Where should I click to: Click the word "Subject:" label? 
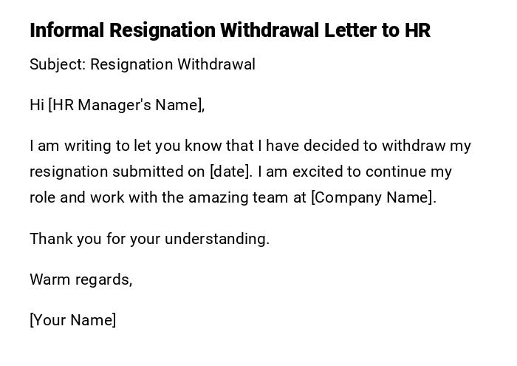click(x=58, y=64)
